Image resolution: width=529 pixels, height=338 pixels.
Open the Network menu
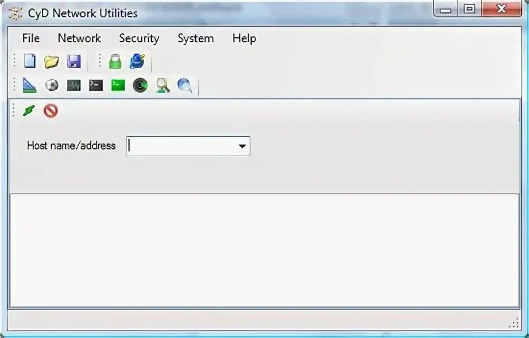[79, 38]
